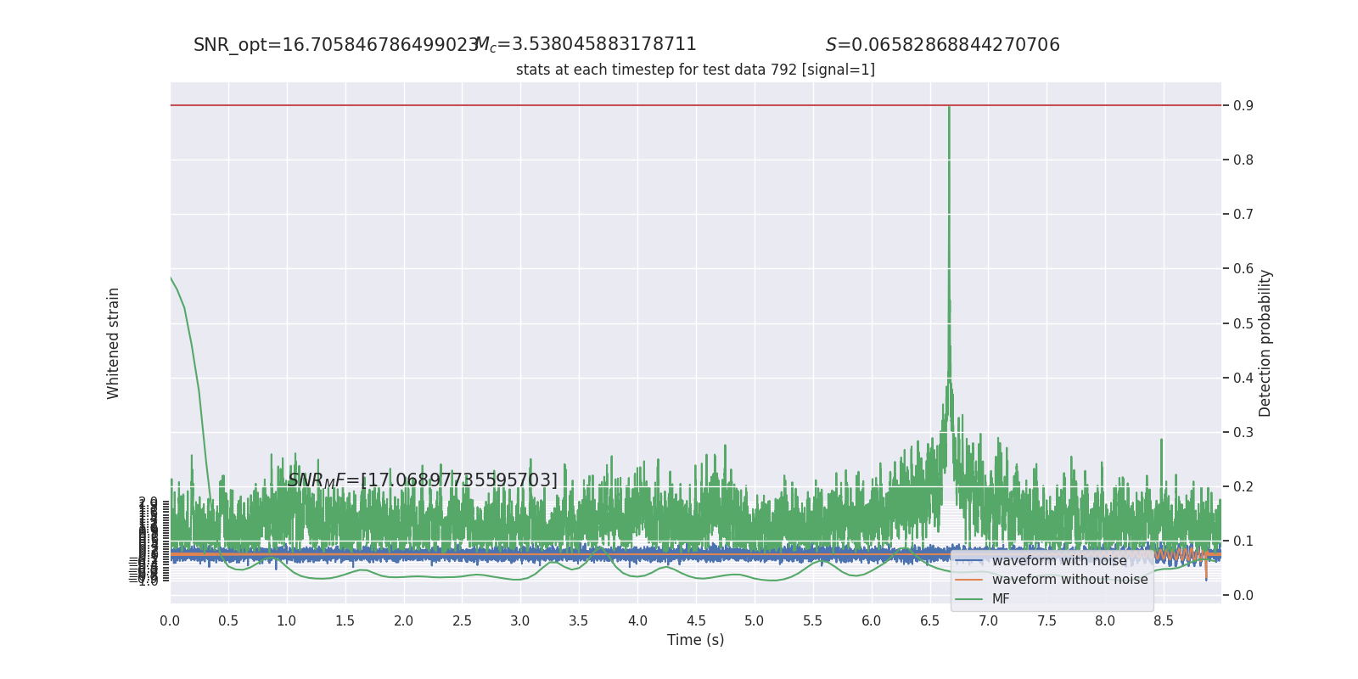Click the orange line sample in legend
The width and height of the screenshot is (1358, 679).
tap(969, 580)
